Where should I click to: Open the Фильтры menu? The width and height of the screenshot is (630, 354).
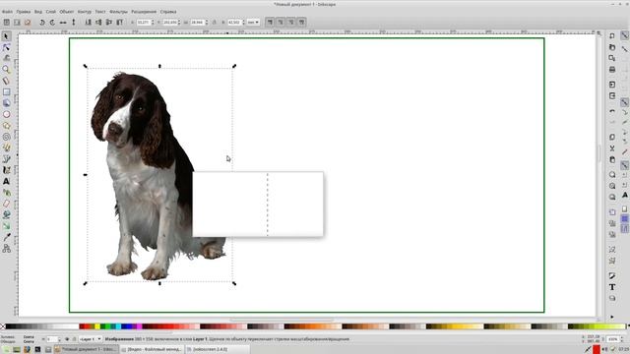point(118,12)
